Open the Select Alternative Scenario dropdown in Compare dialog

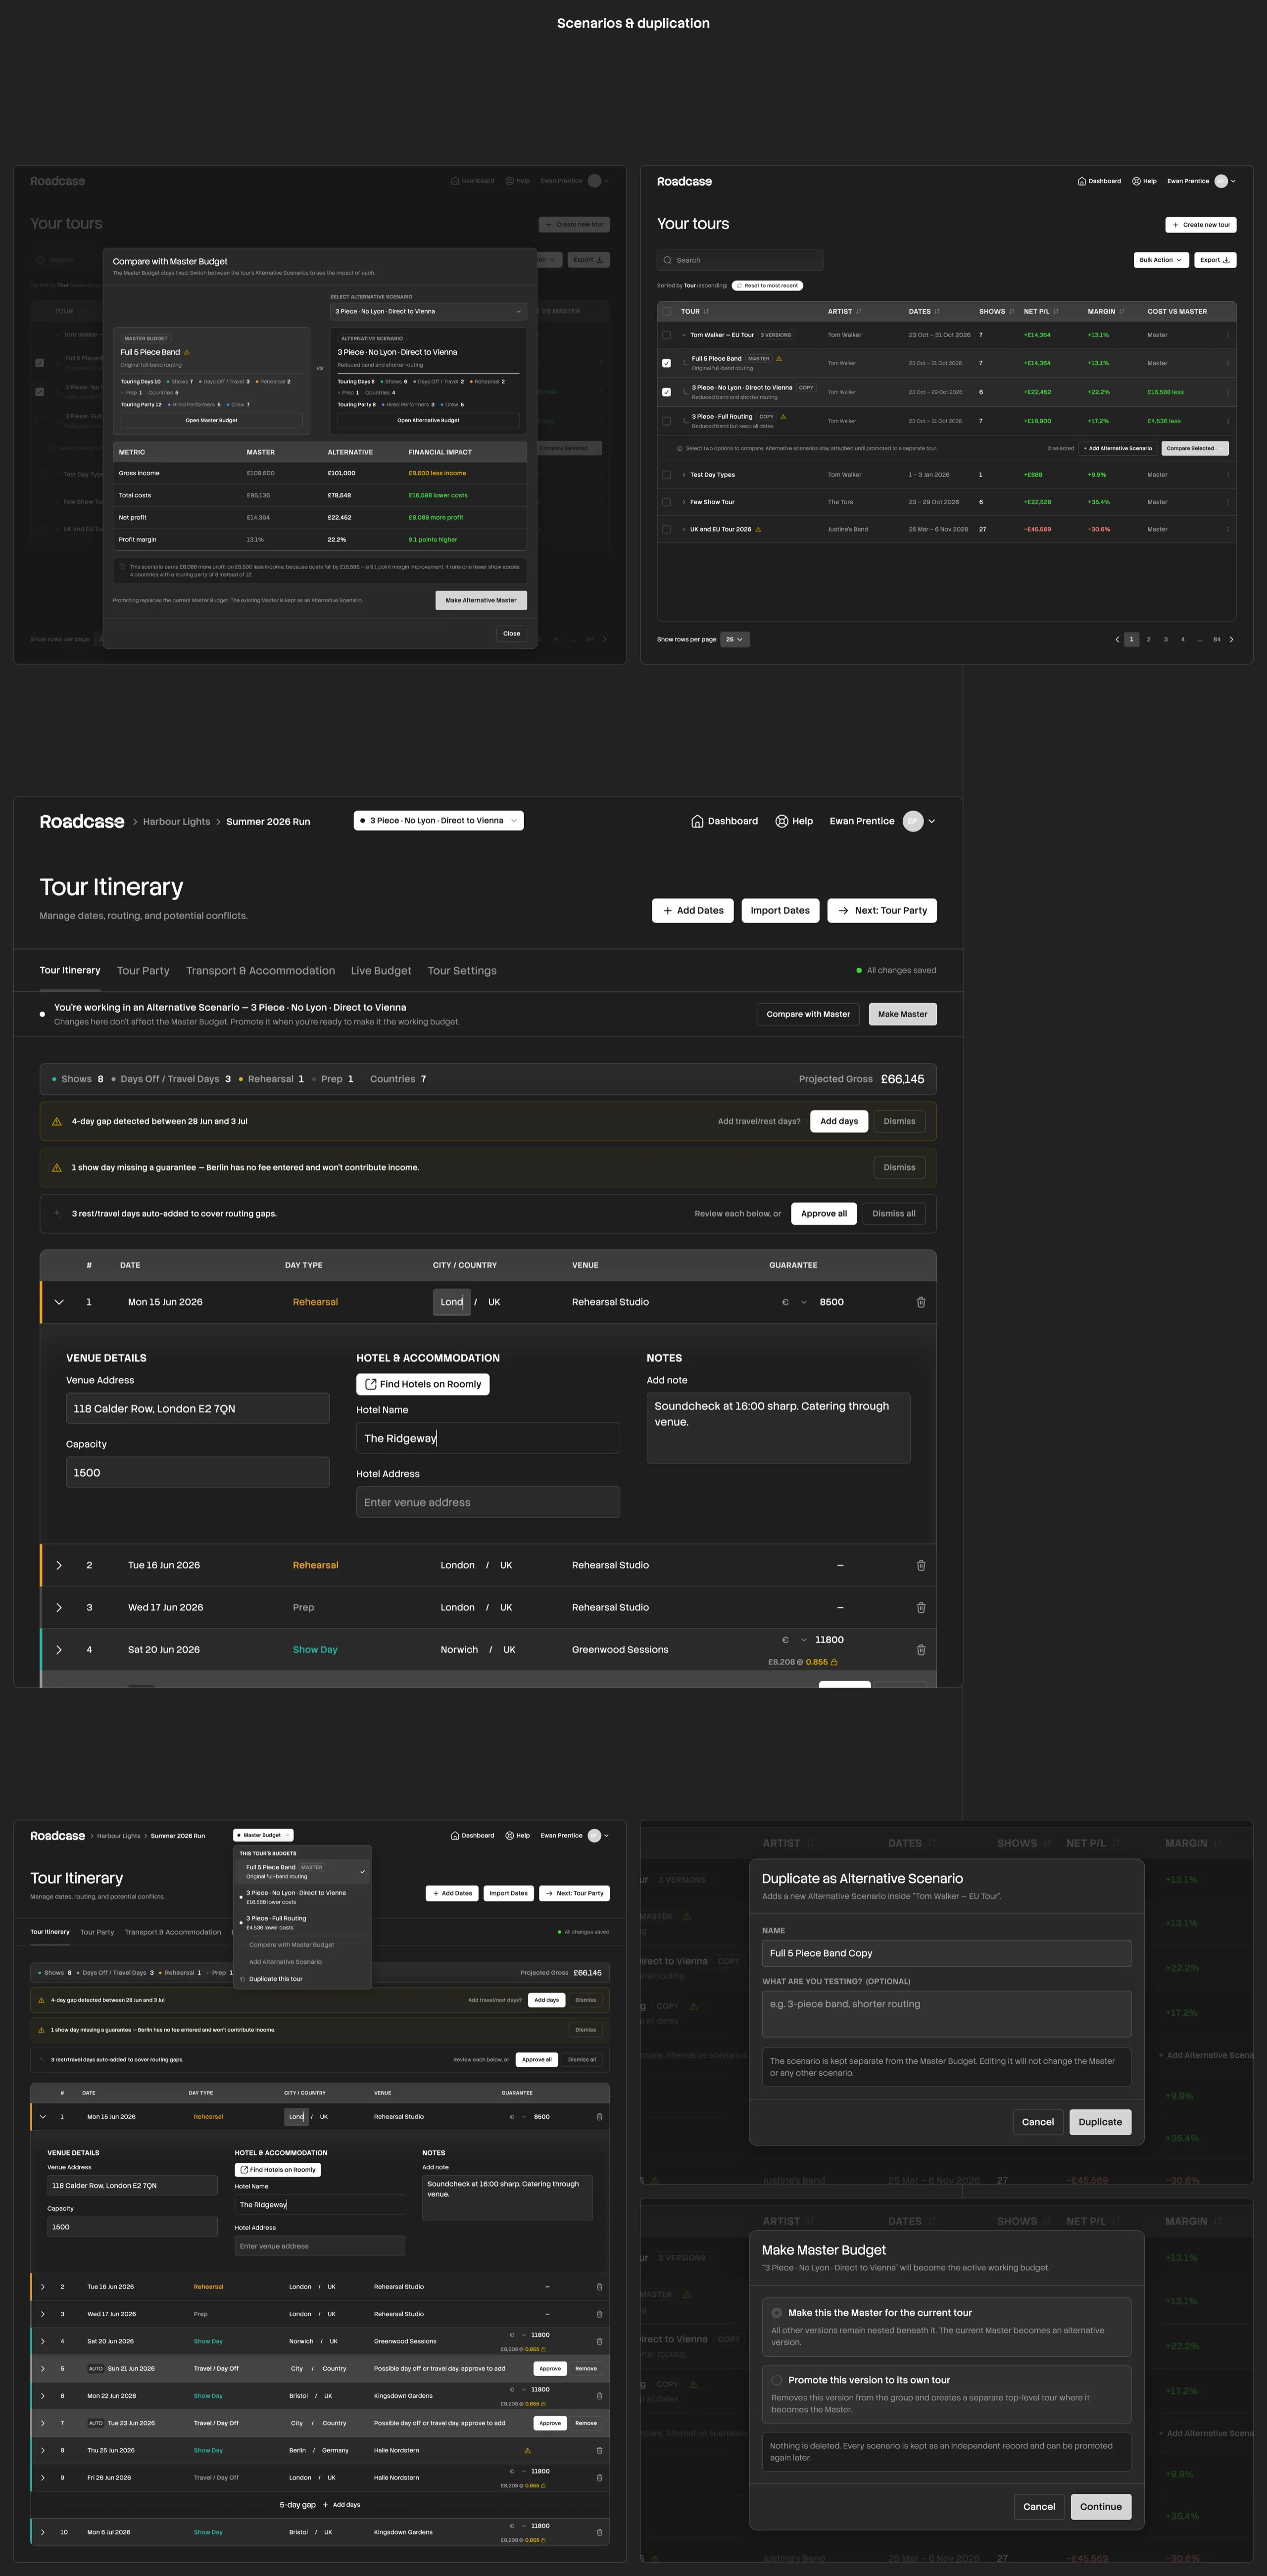[428, 311]
